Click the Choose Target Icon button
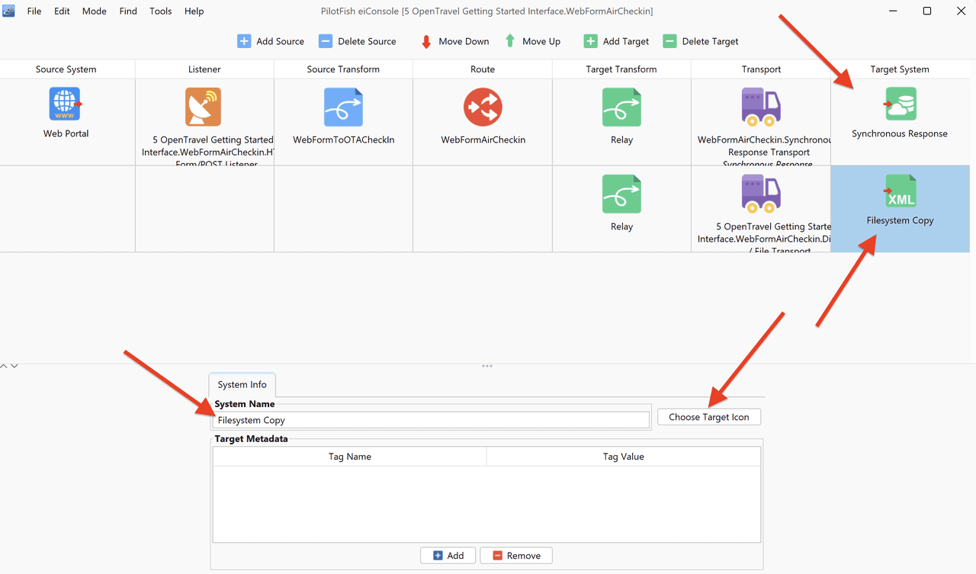 [x=709, y=417]
